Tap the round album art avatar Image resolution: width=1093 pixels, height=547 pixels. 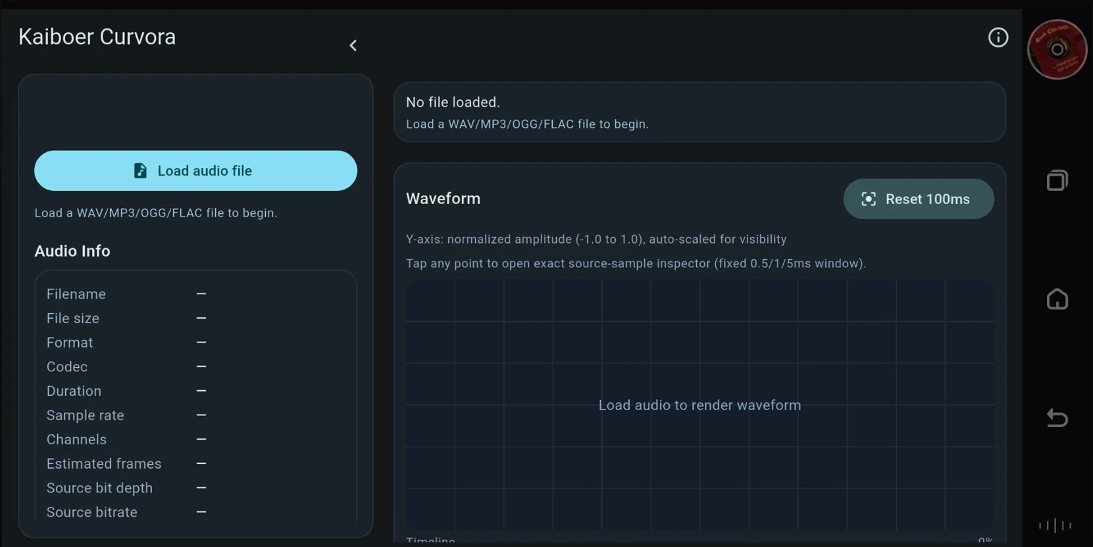coord(1057,49)
